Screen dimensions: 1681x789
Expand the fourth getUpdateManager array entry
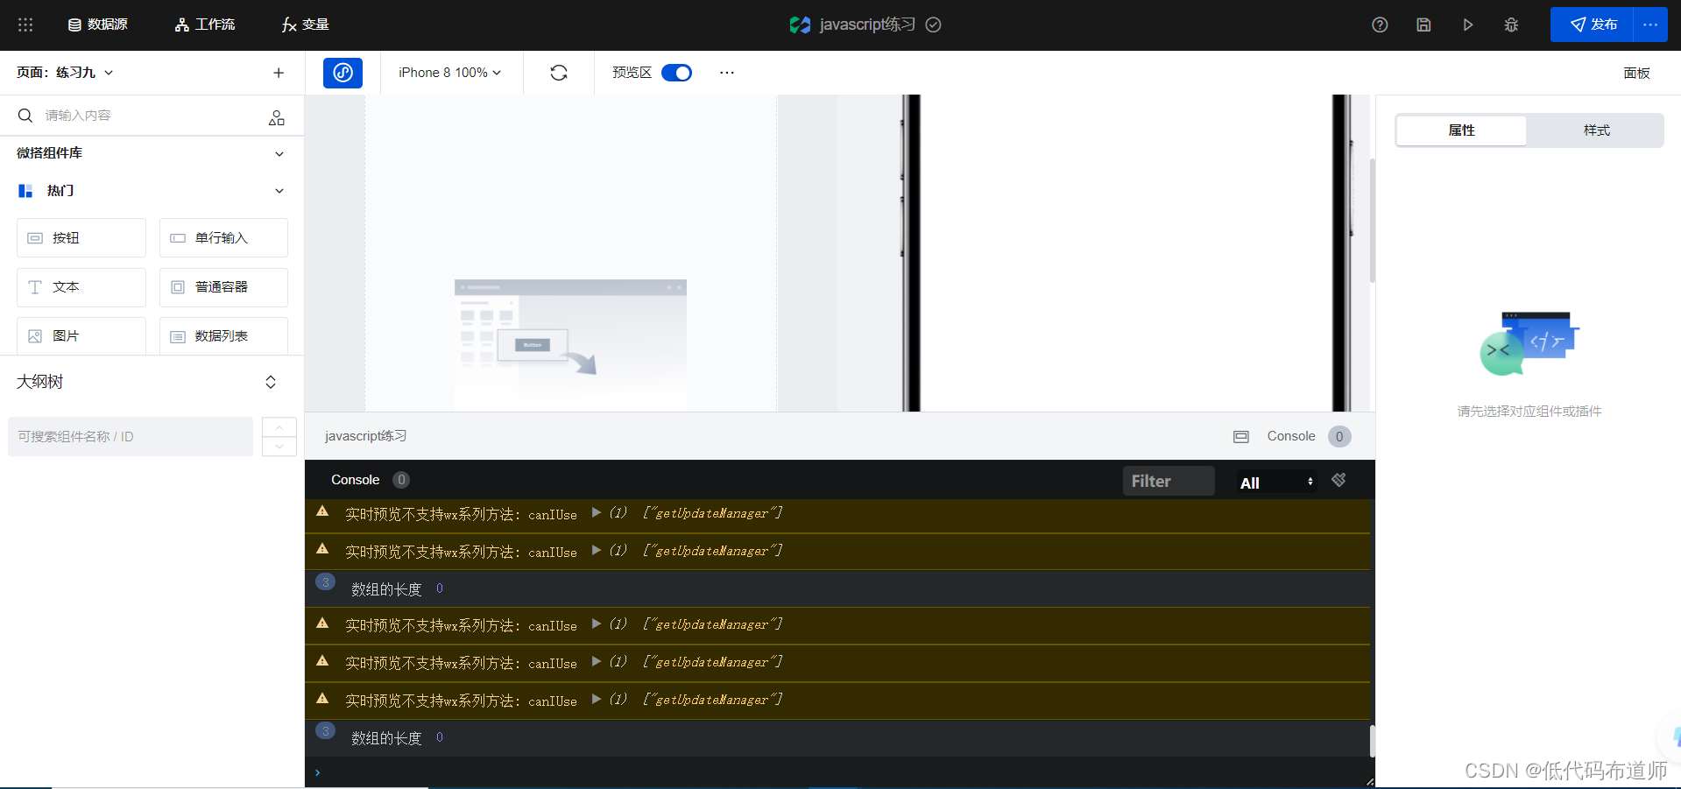click(597, 661)
